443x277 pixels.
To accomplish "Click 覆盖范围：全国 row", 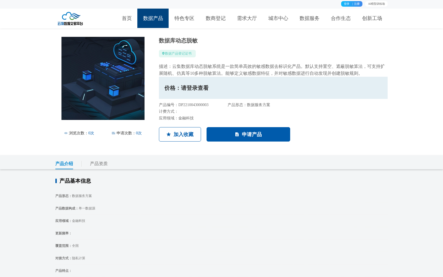I will [67, 246].
